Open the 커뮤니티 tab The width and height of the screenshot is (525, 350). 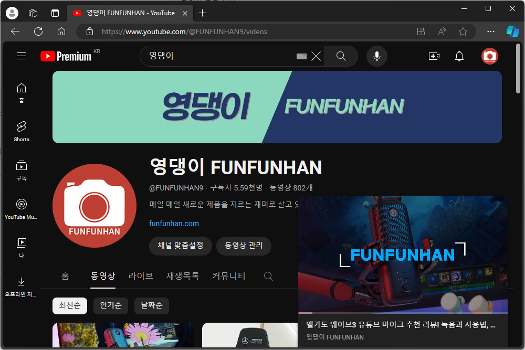click(229, 276)
